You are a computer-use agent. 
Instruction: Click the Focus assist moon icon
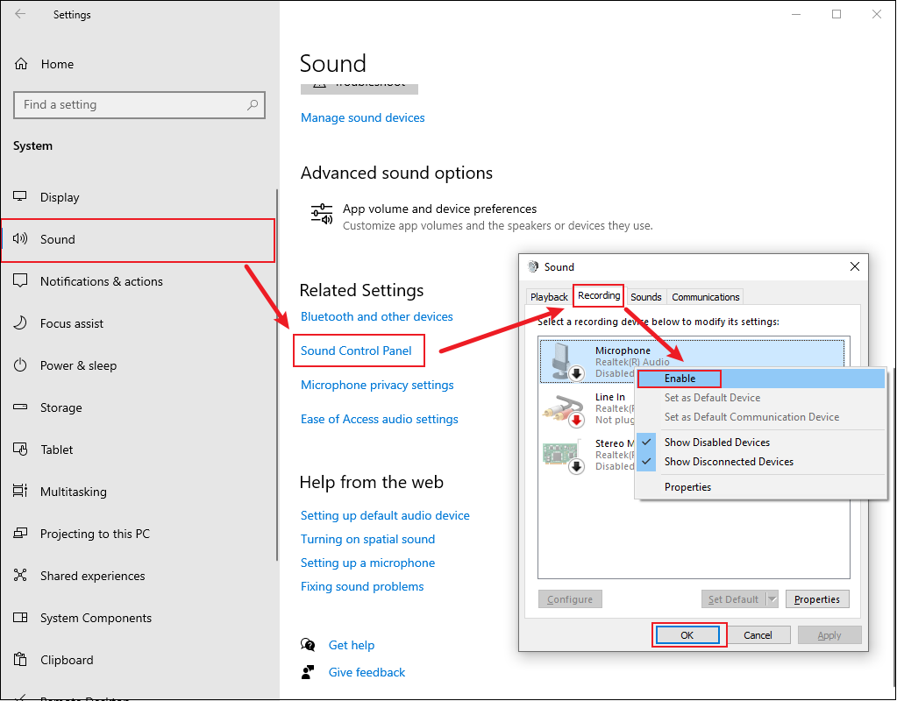point(22,323)
